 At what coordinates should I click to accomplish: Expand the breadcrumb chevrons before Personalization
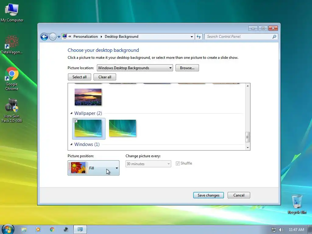[70, 37]
